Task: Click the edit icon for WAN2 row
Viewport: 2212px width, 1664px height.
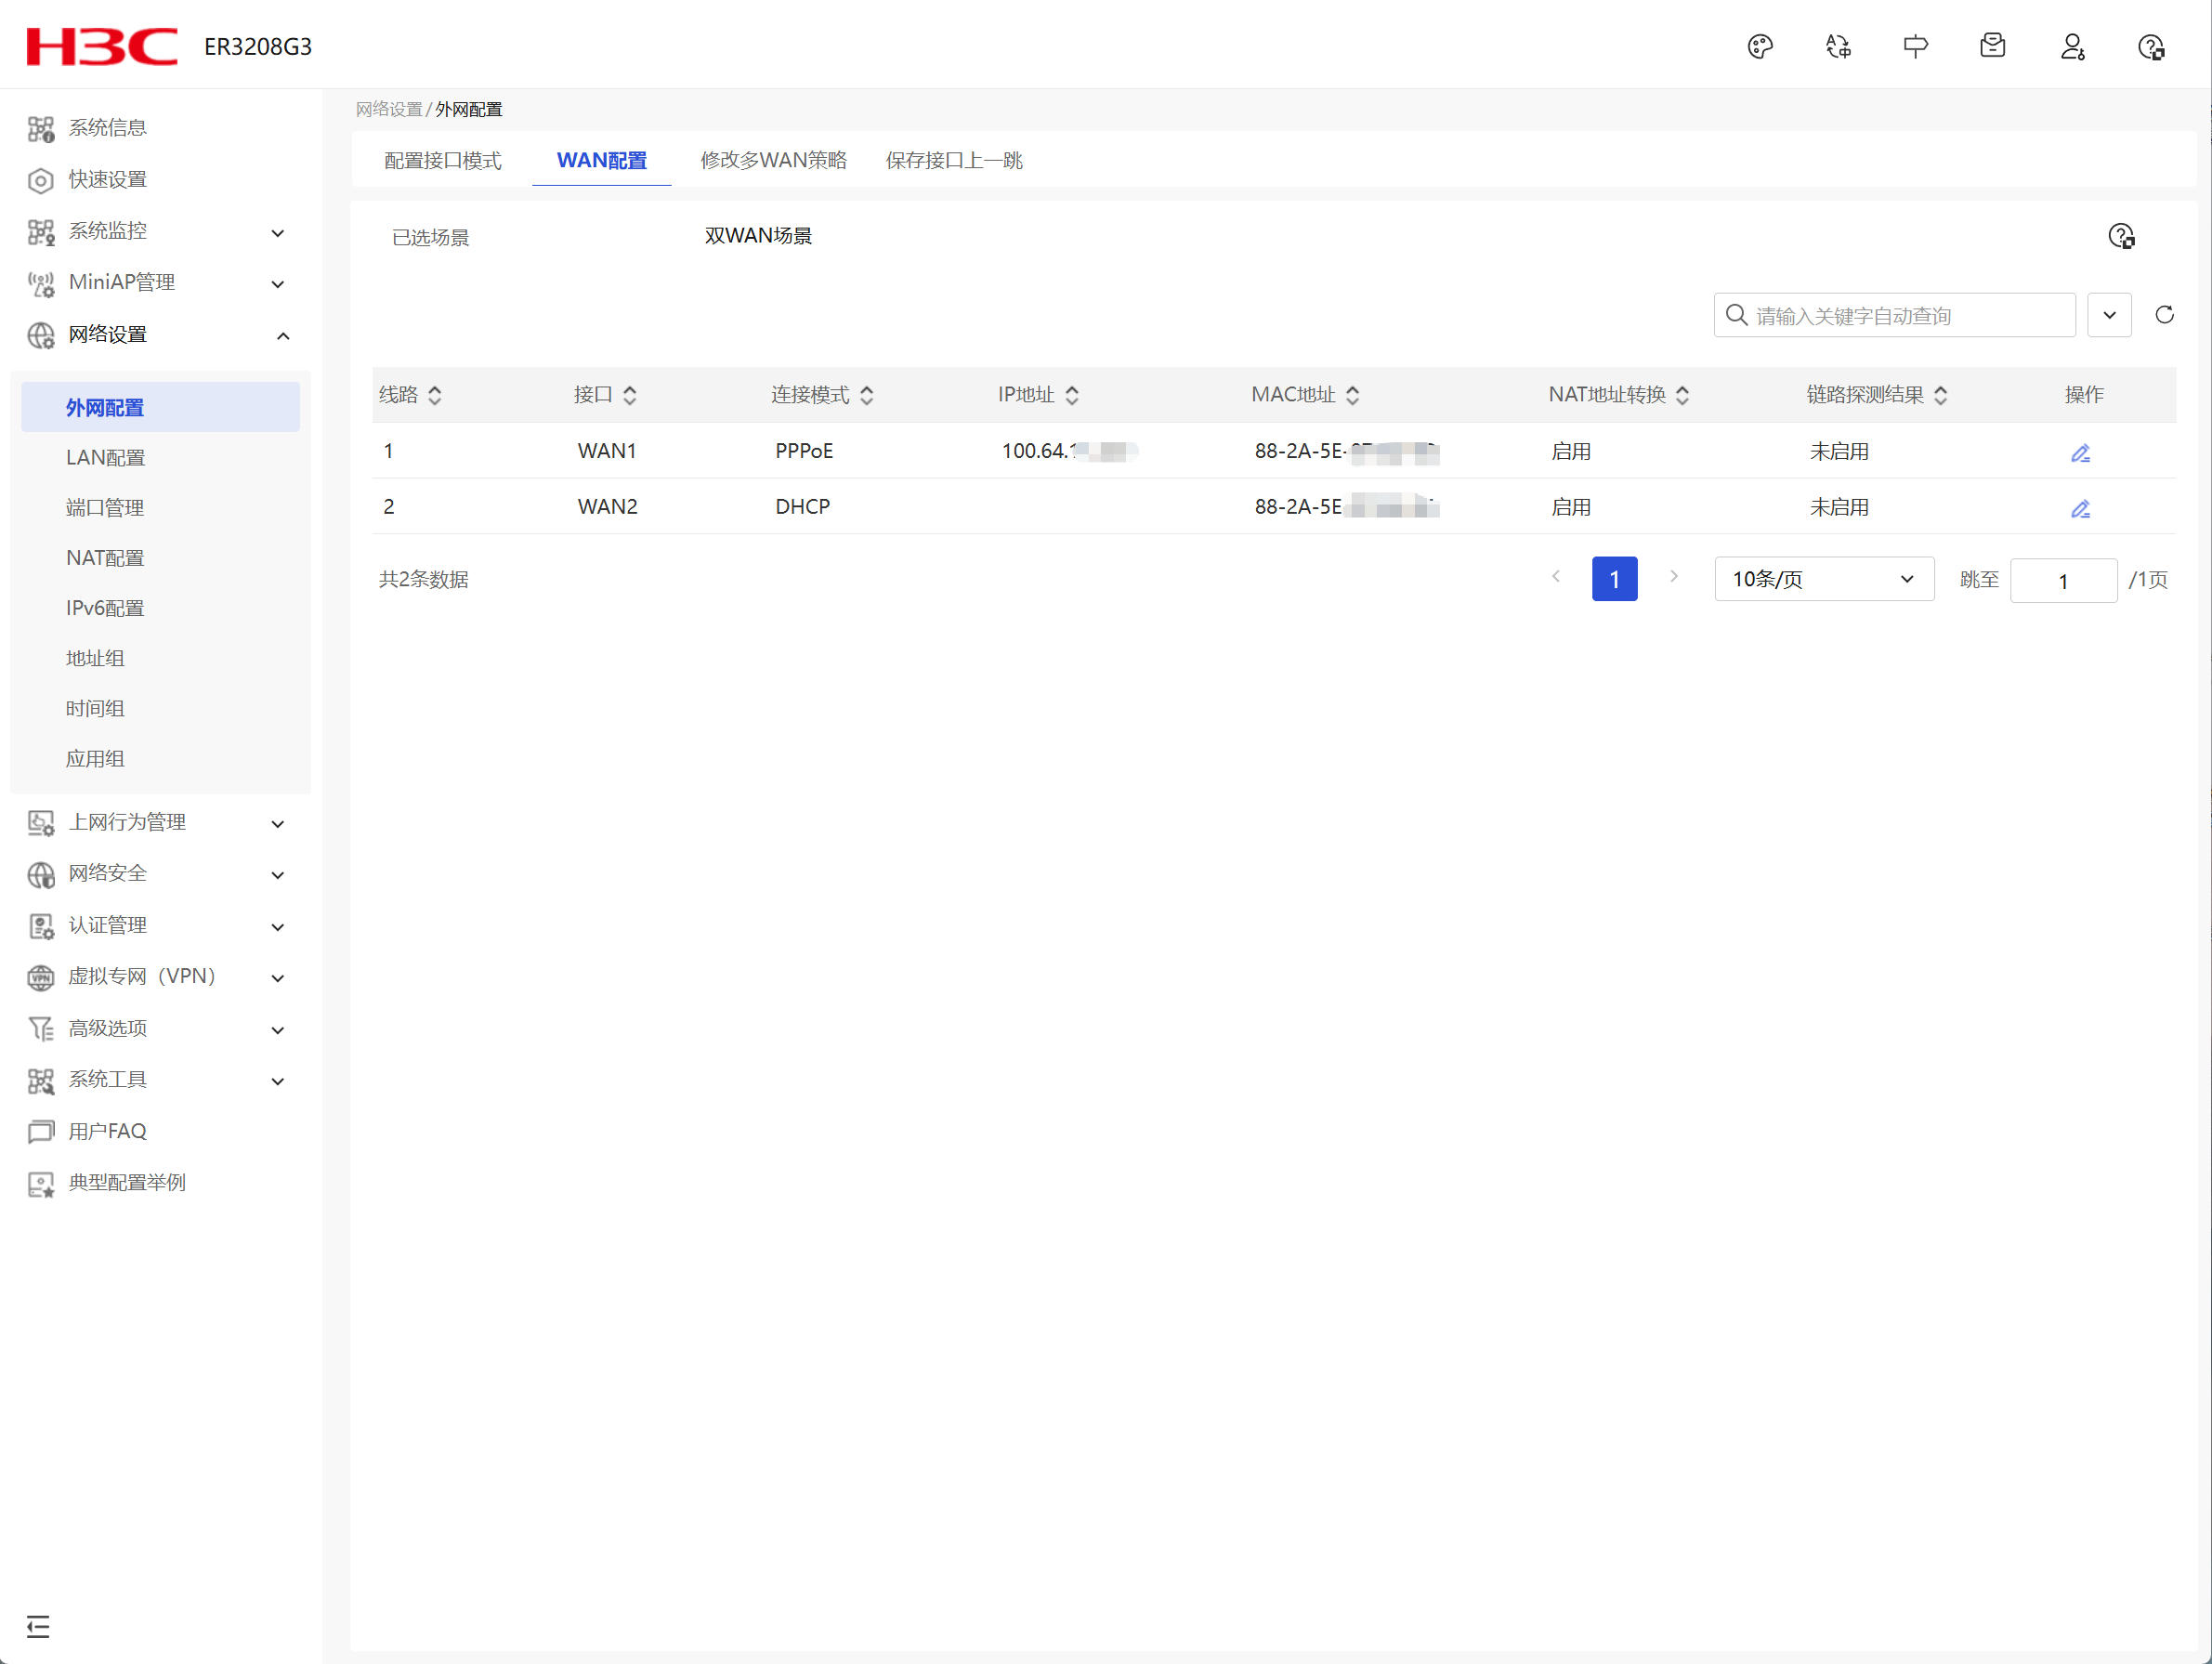Action: (2080, 509)
